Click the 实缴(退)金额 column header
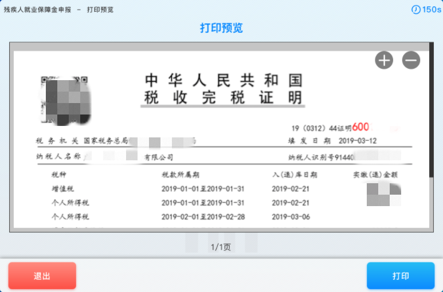443x292 pixels. (x=375, y=175)
